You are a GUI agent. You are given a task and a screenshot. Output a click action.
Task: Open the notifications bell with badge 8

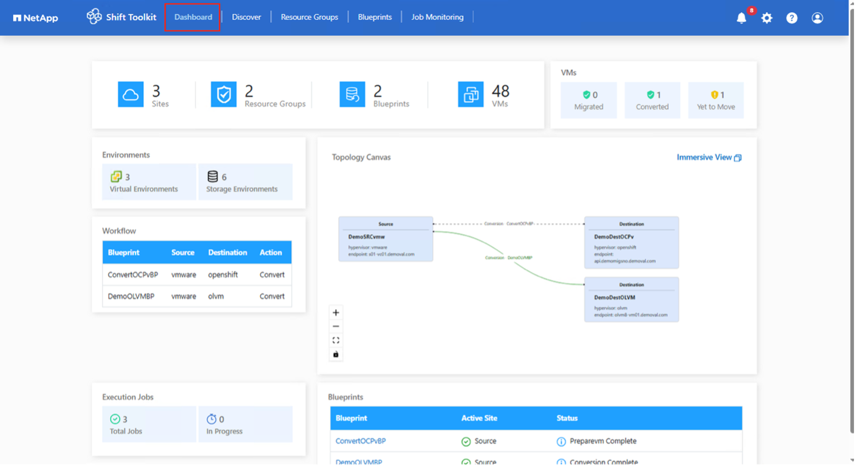[741, 17]
